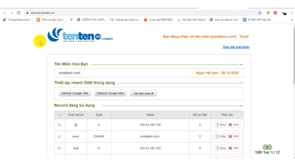Go forward with the browser forward arrow
295x166 pixels.
(12, 13)
